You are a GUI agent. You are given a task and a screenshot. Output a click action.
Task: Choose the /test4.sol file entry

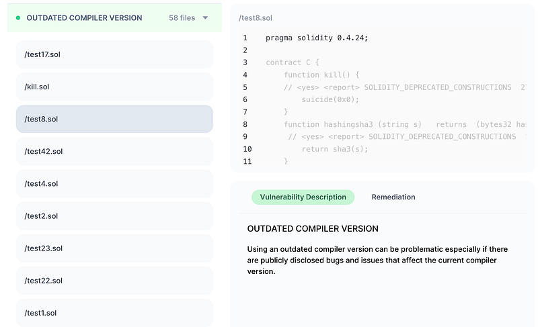[114, 183]
